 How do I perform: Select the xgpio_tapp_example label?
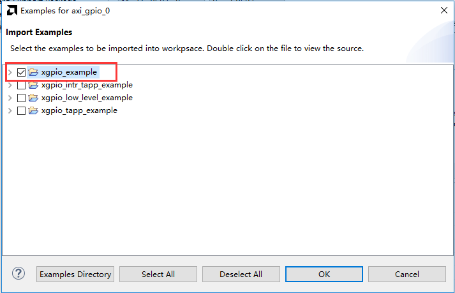click(x=79, y=110)
